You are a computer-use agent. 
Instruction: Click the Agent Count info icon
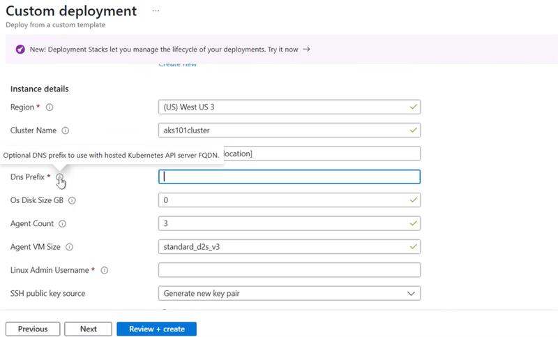pyautogui.click(x=62, y=224)
